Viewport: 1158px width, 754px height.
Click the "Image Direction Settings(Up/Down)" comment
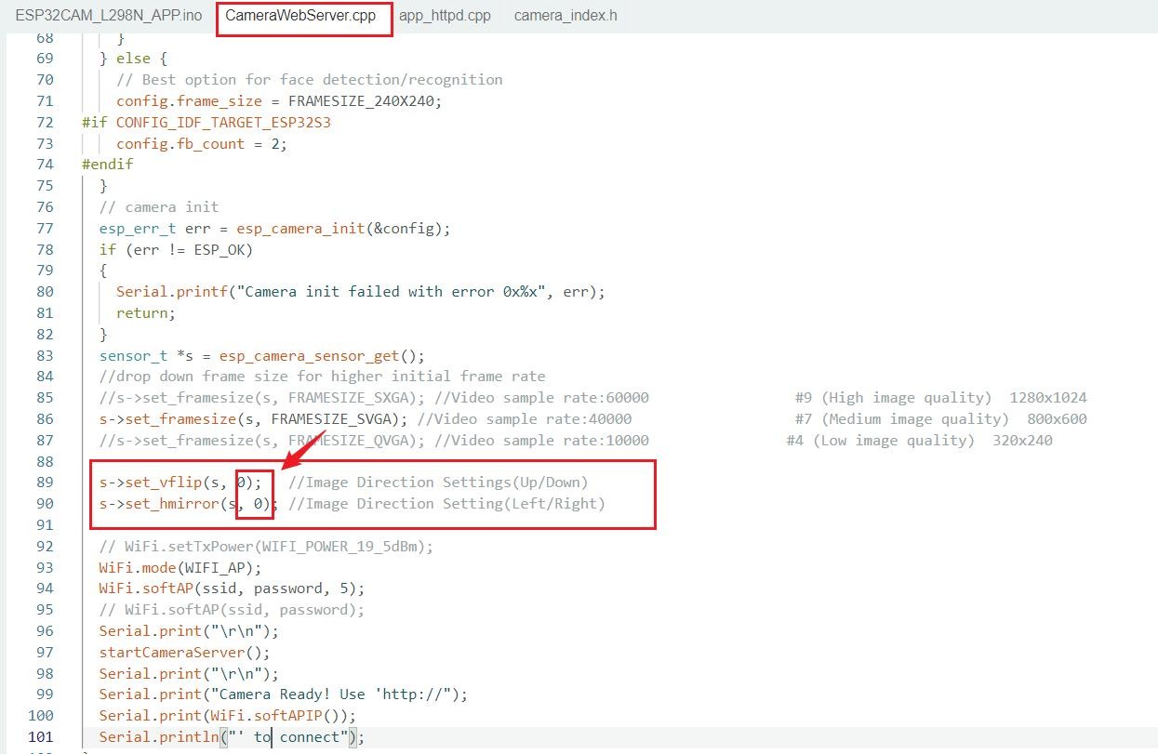click(x=438, y=483)
